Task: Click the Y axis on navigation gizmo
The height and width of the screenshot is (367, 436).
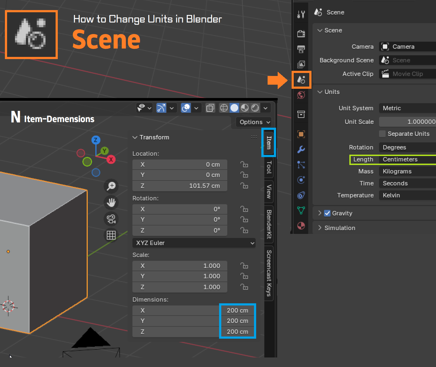Action: [104, 151]
